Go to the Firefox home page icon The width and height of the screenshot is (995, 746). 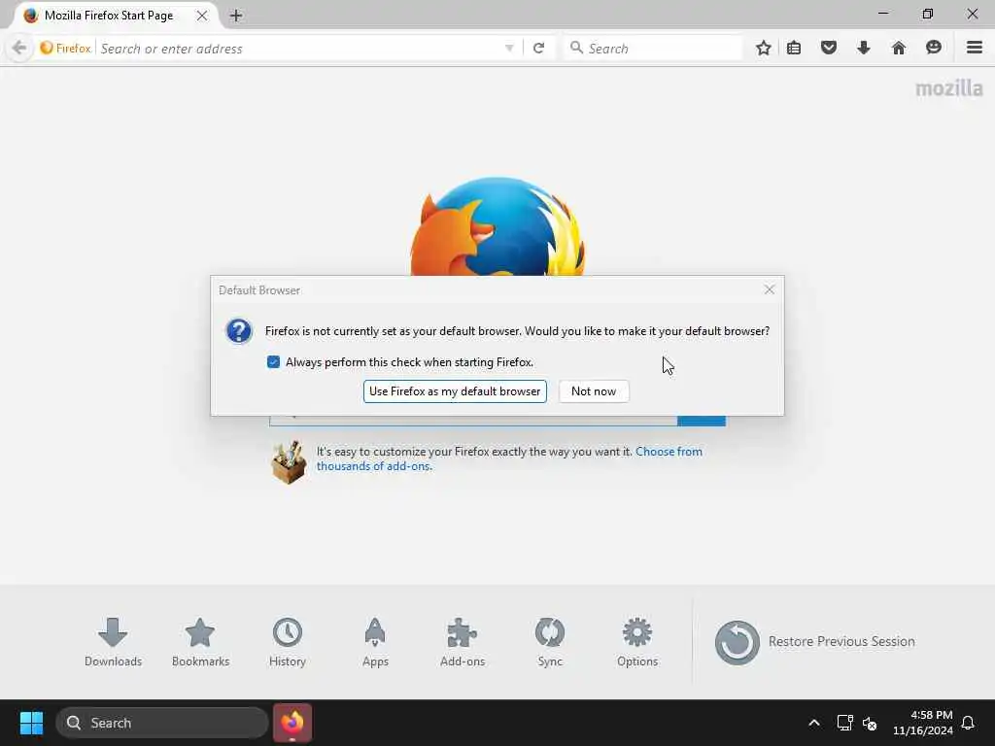(899, 49)
